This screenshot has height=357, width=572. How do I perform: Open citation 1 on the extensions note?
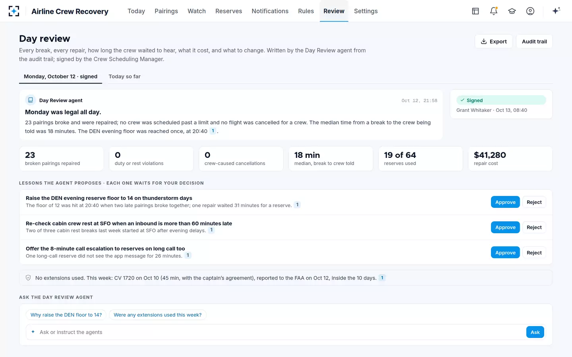pos(382,278)
